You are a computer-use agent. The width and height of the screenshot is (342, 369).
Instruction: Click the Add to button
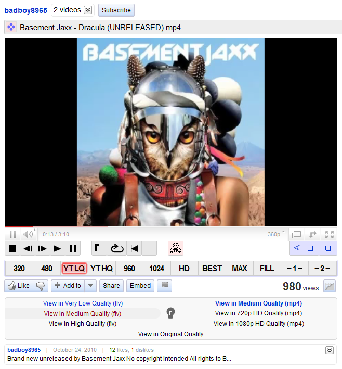68,286
